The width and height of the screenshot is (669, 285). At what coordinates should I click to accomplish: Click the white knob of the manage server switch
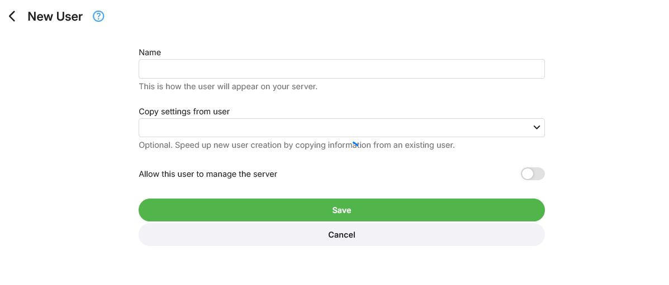[x=528, y=174]
